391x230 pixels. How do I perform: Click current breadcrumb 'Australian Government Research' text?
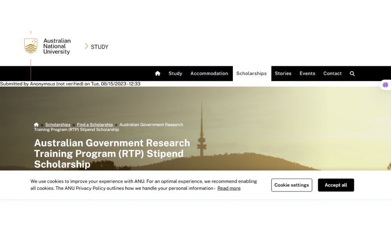[x=151, y=125]
